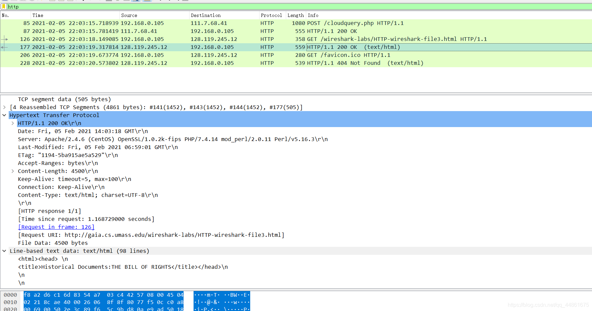Expand the HTTP/1.1 200 OK\r\n node

coord(13,123)
